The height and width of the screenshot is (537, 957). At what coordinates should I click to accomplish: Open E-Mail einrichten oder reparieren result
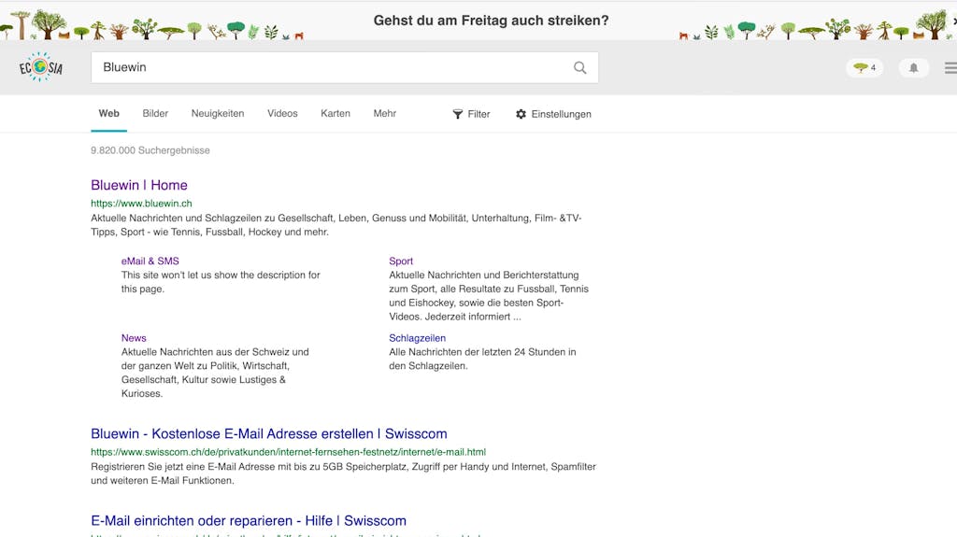(249, 520)
